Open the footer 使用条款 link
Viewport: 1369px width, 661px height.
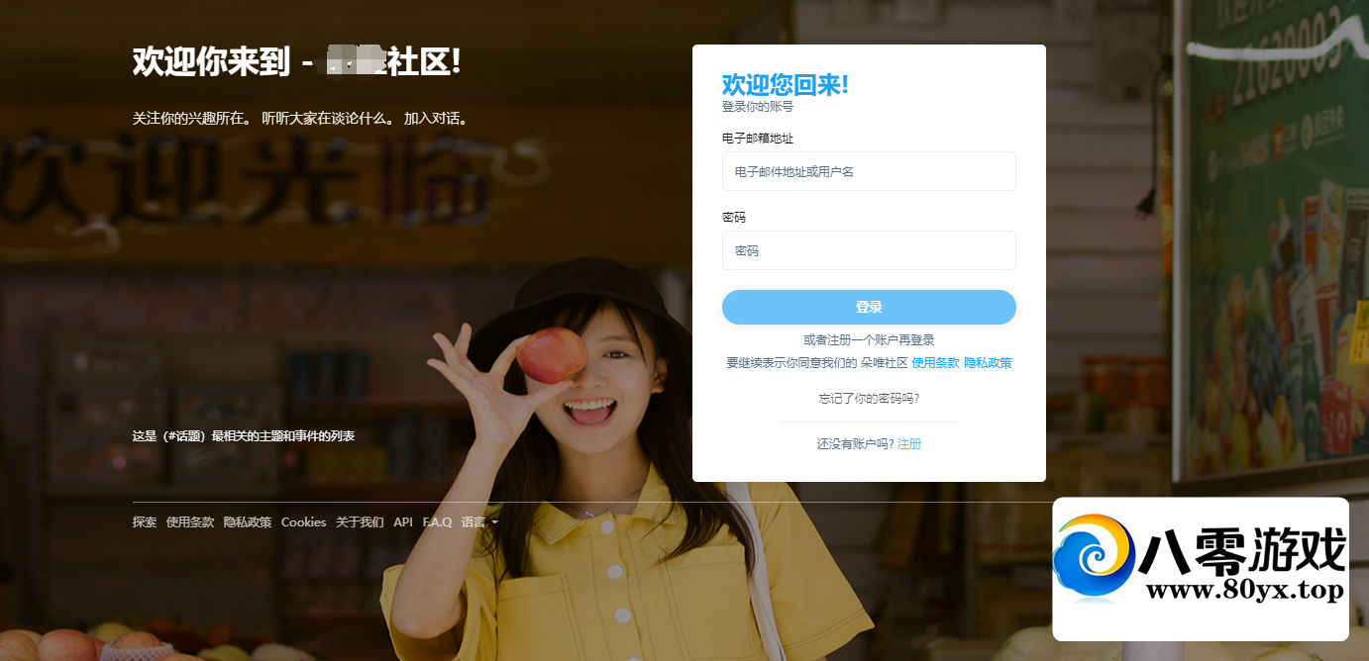coord(190,522)
